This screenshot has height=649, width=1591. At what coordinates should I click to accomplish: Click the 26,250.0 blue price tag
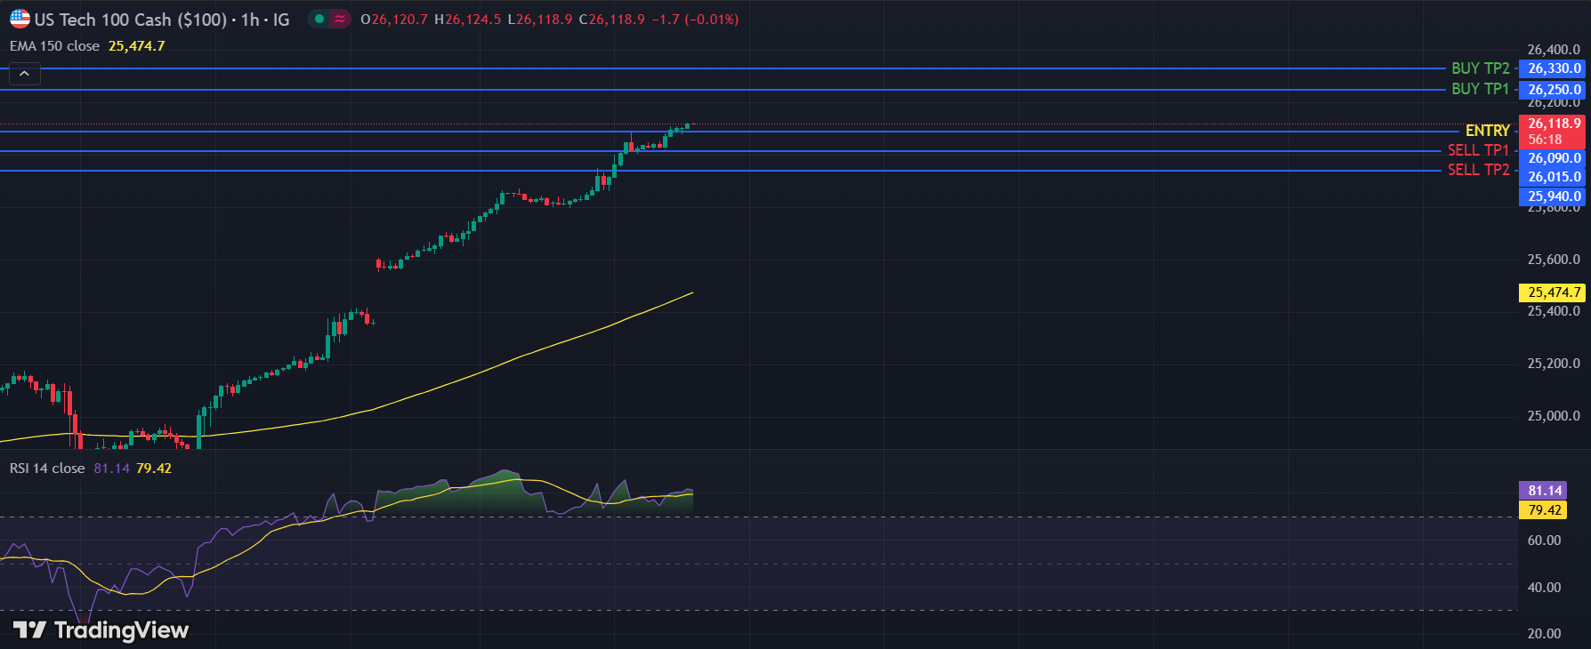[x=1553, y=90]
